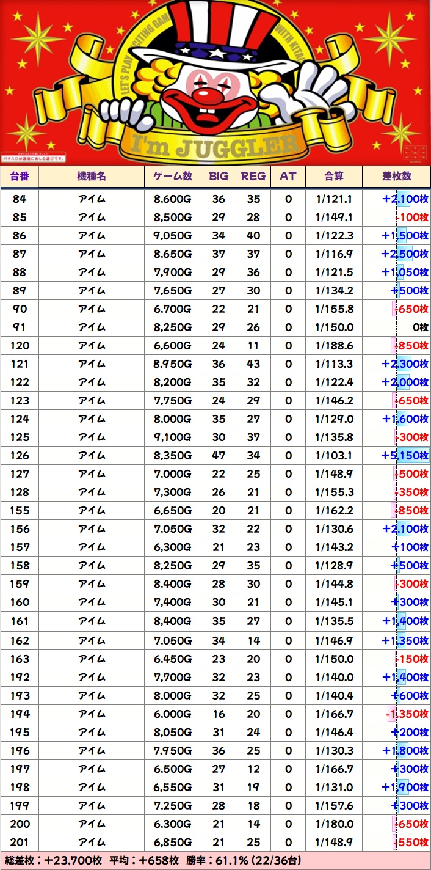This screenshot has height=870, width=431.
Task: Click the 勝率 61.1% (22/36台) summary
Action: pos(244,860)
